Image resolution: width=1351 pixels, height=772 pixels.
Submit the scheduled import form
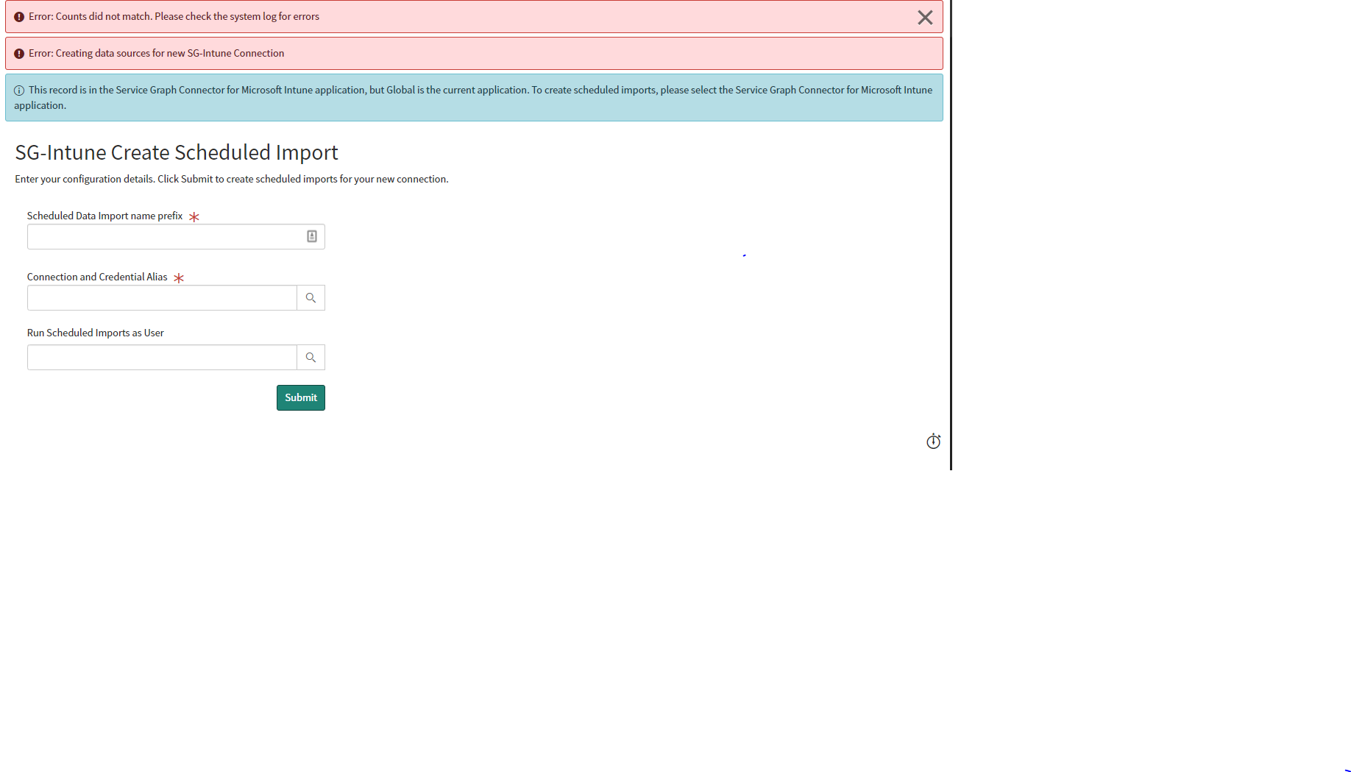(x=301, y=398)
